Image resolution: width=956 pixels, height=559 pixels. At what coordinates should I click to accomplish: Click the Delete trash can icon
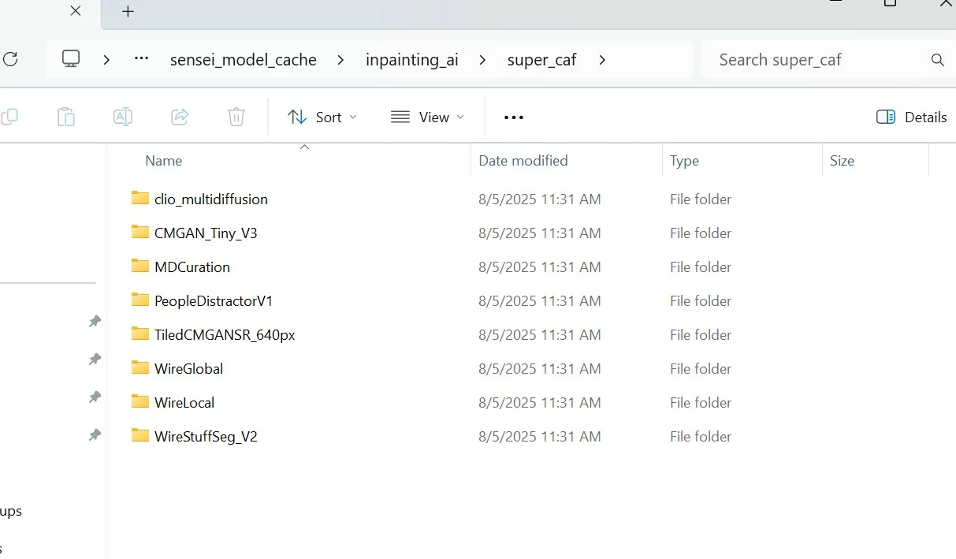[236, 117]
